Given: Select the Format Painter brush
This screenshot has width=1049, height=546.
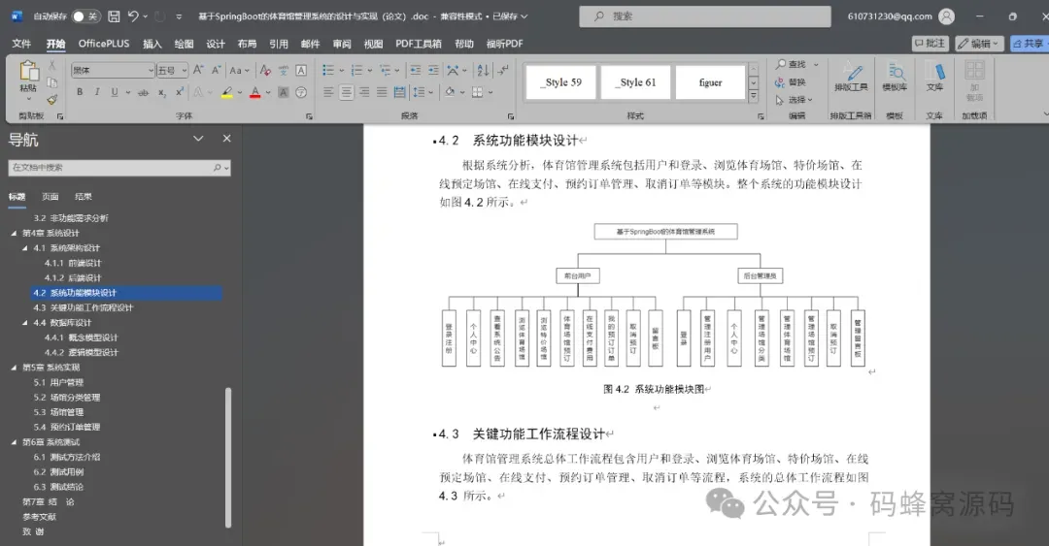Looking at the screenshot, I should point(51,100).
